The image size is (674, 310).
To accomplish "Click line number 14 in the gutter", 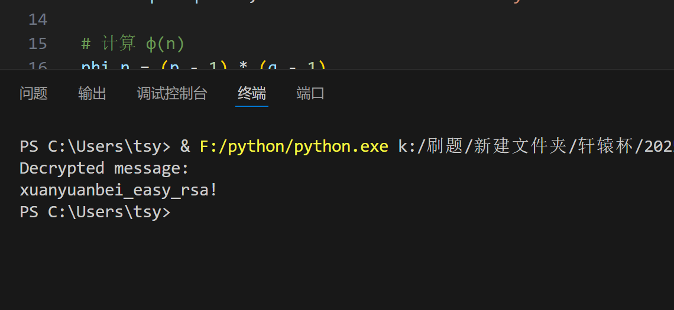I will [x=38, y=19].
